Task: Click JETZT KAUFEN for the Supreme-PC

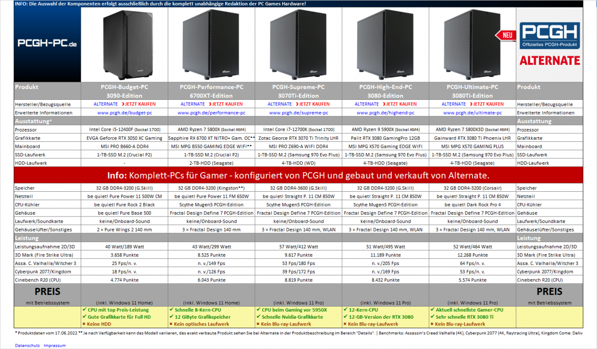Action: (313, 104)
